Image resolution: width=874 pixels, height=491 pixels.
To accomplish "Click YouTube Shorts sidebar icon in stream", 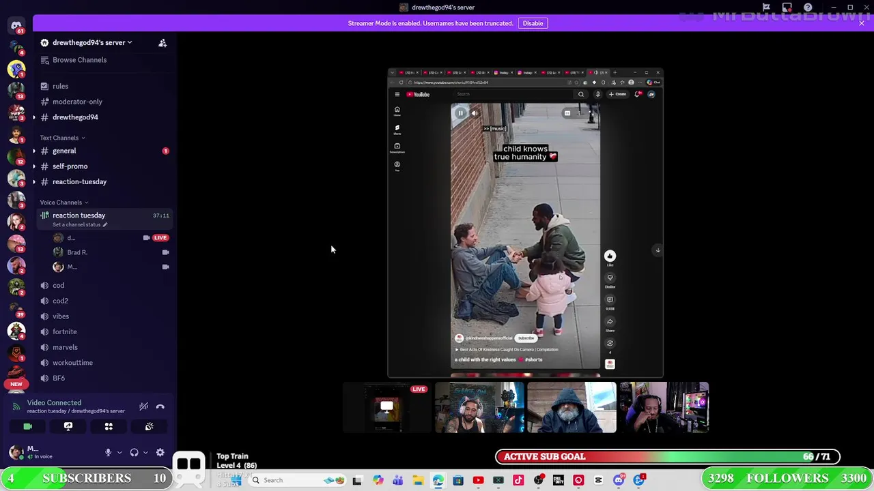I will 397,129.
